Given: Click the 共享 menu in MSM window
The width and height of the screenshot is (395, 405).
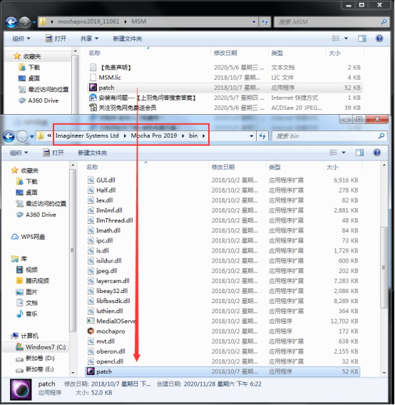Looking at the screenshot, I should click(89, 39).
